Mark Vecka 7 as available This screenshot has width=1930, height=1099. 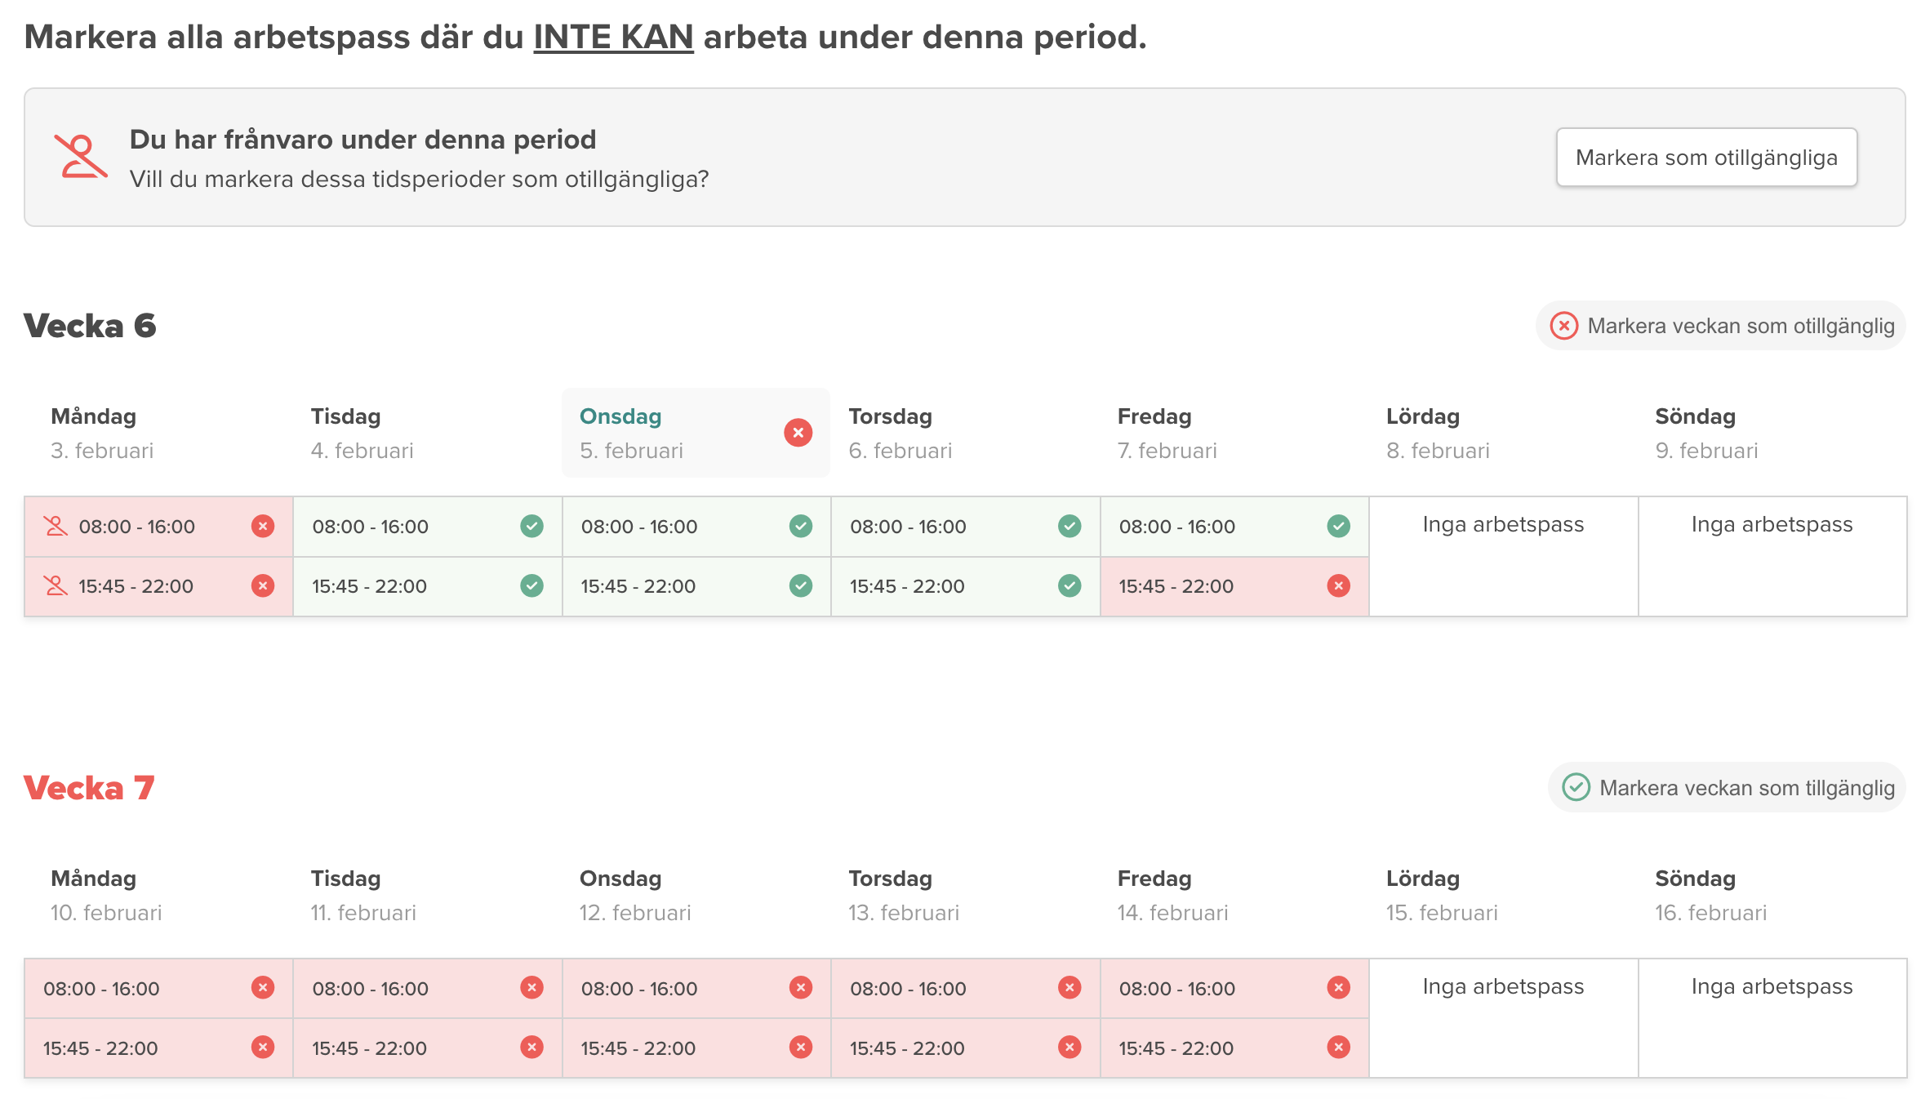pyautogui.click(x=1728, y=788)
